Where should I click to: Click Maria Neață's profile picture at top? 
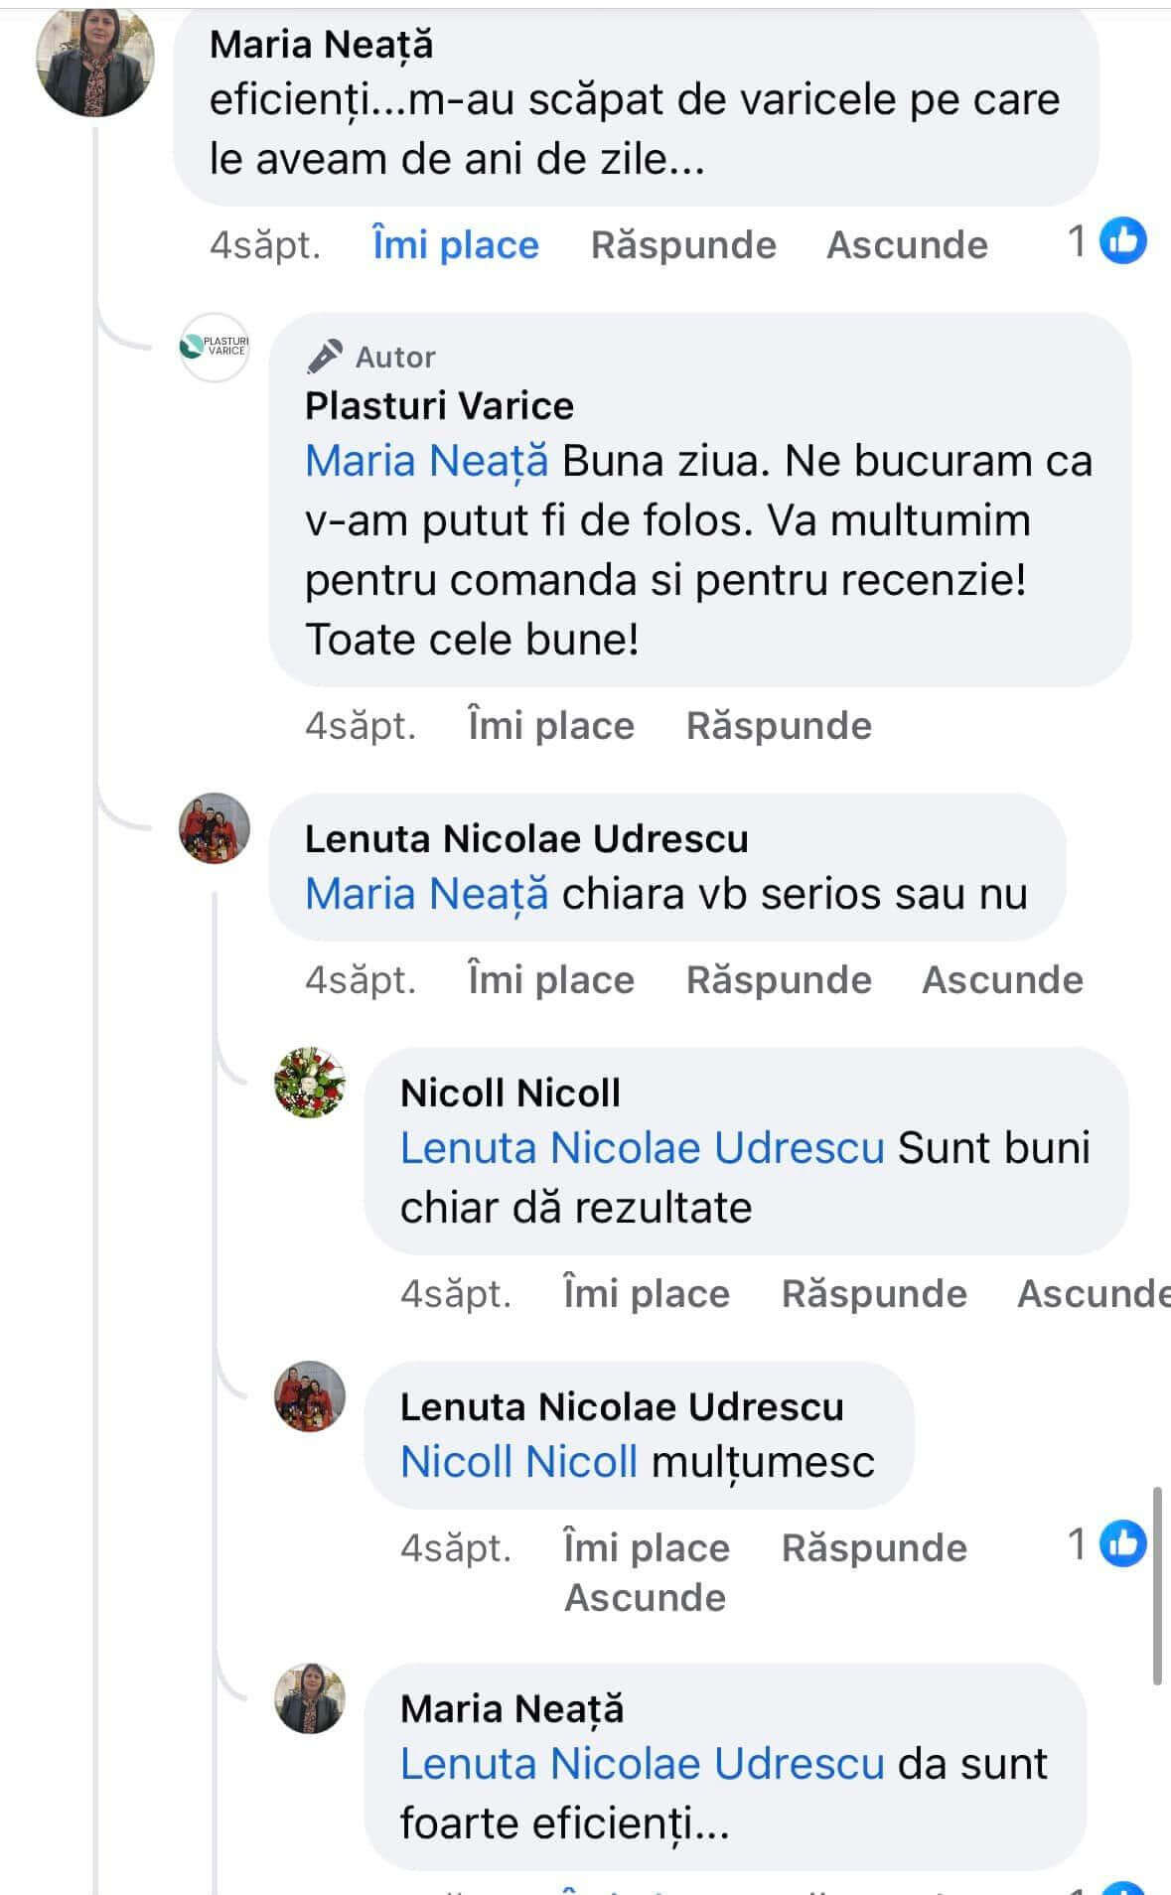click(x=95, y=60)
